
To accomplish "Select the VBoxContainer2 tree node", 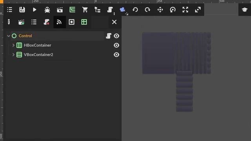I will tap(38, 55).
